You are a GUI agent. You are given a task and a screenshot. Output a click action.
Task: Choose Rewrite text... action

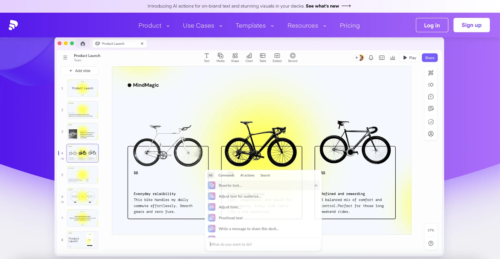point(263,186)
